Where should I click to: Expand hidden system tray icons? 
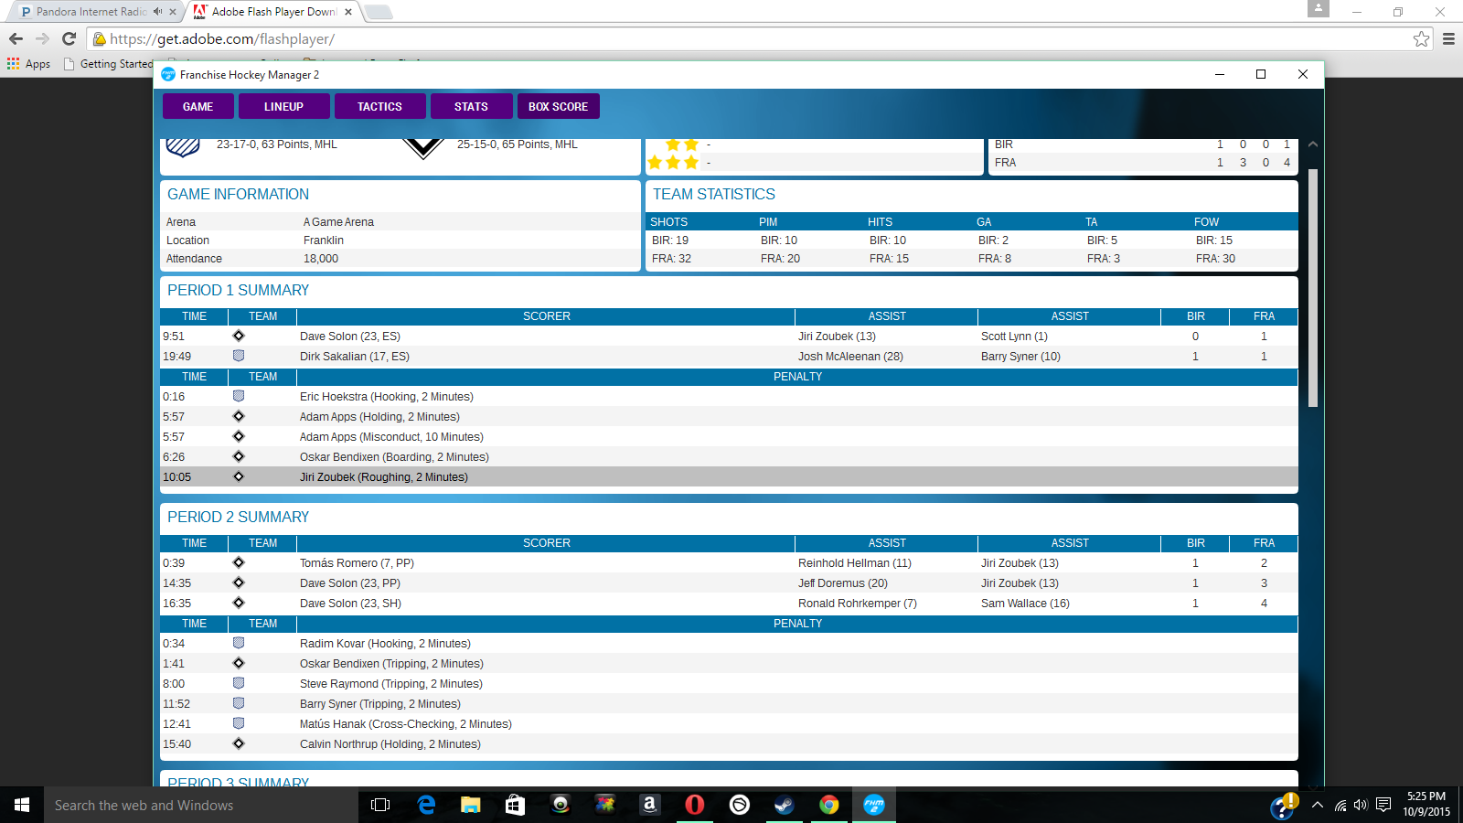point(1317,805)
